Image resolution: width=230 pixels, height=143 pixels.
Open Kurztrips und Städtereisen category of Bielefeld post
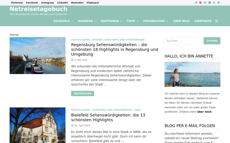[112, 110]
